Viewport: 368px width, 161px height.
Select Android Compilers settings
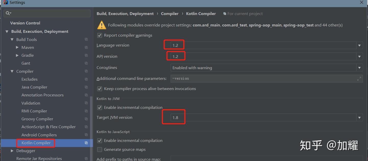pos(39,135)
